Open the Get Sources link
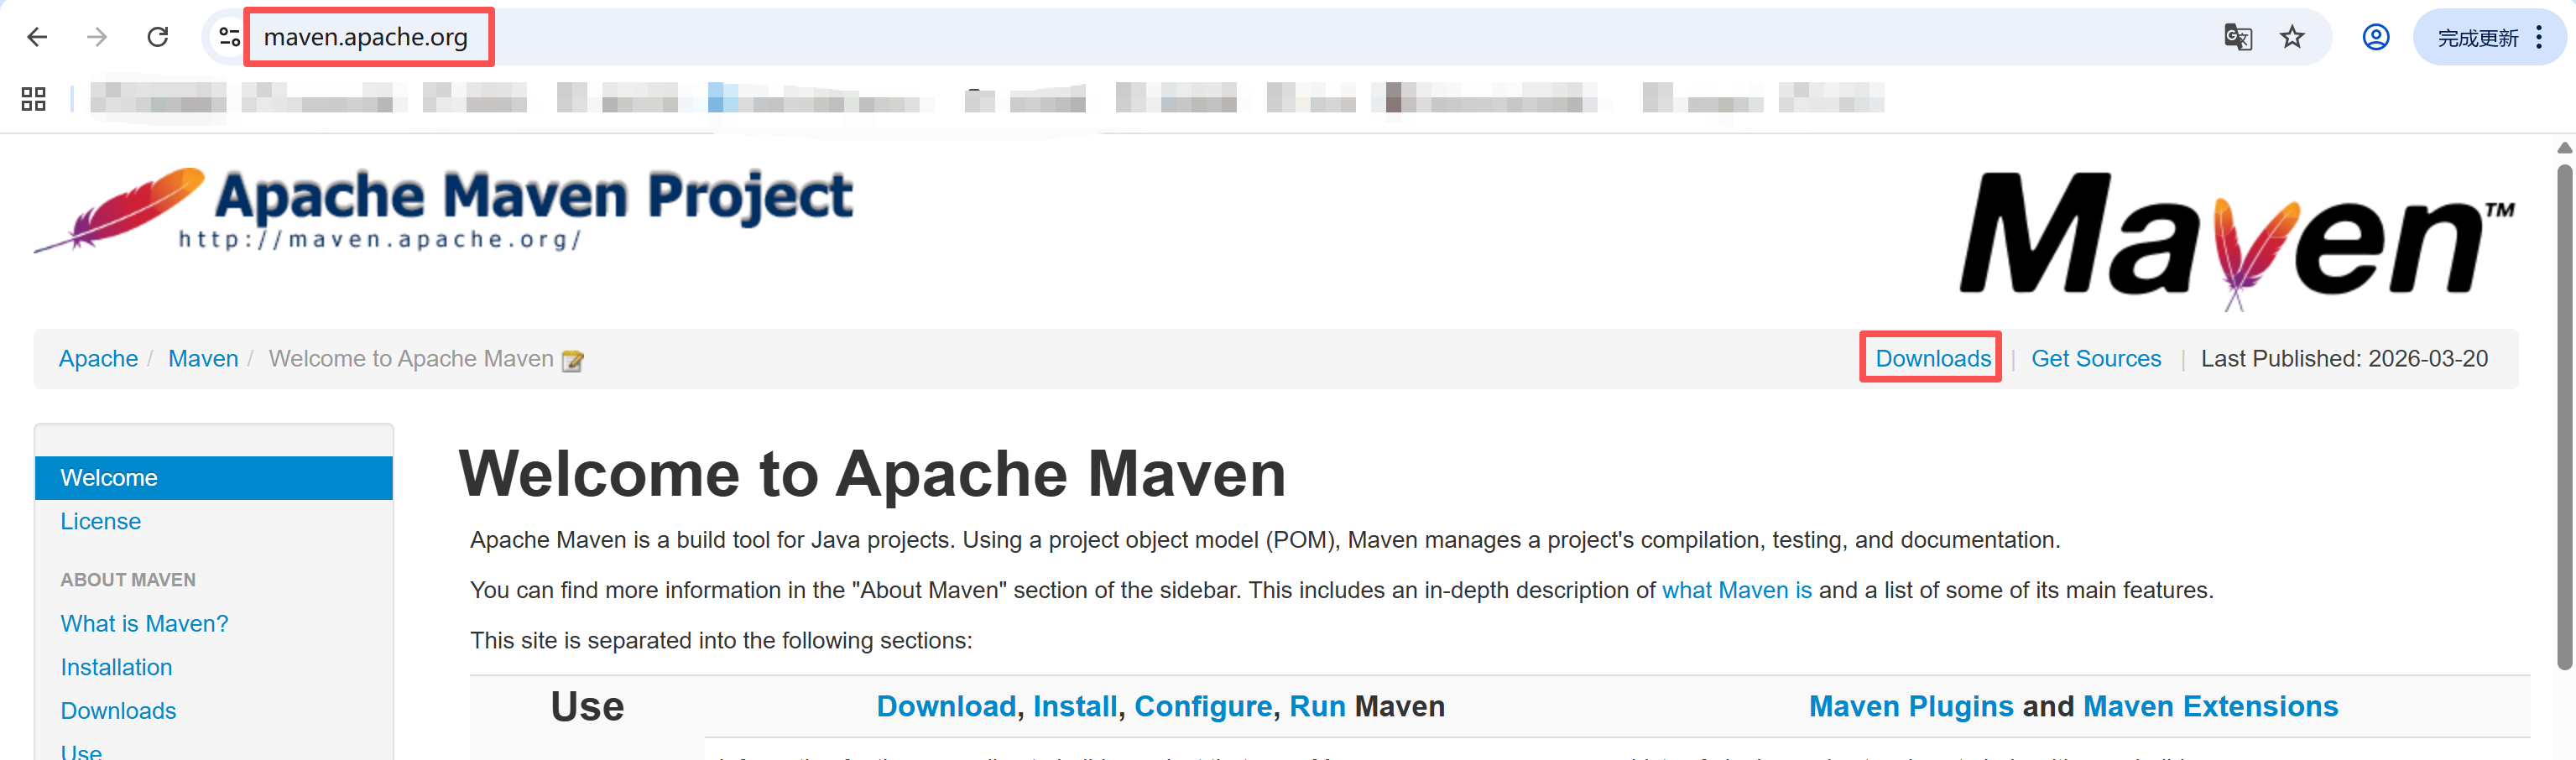2576x760 pixels. click(x=2096, y=358)
